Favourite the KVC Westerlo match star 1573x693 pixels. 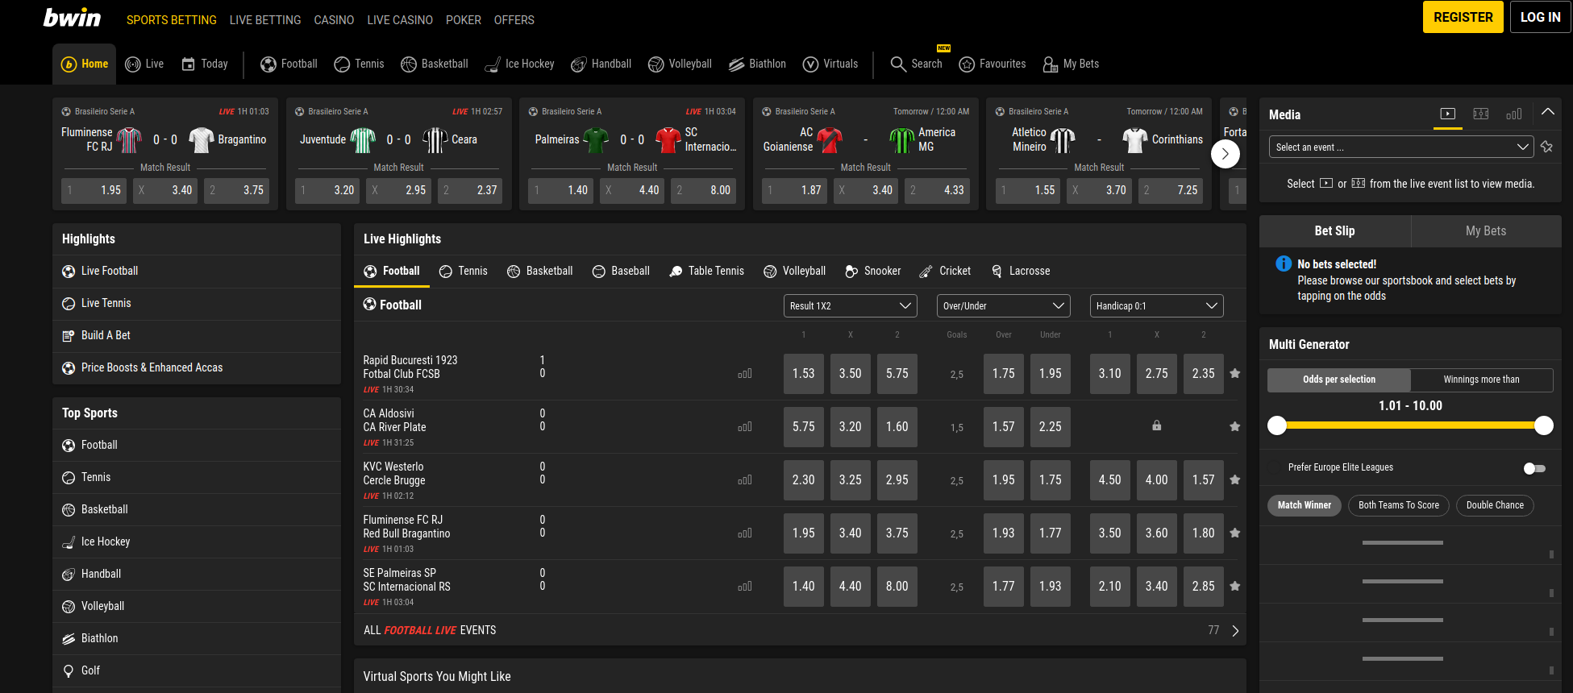[x=1234, y=479]
